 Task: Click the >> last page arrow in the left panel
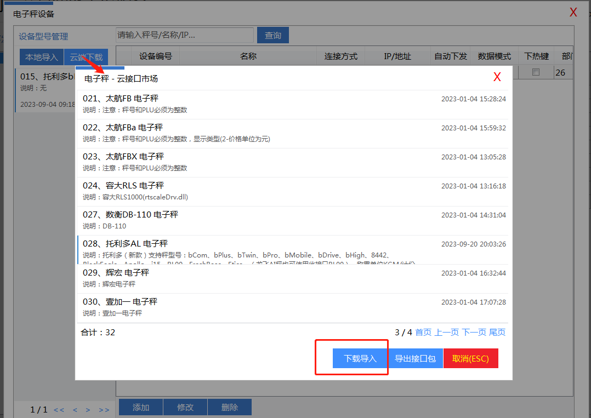click(x=104, y=410)
